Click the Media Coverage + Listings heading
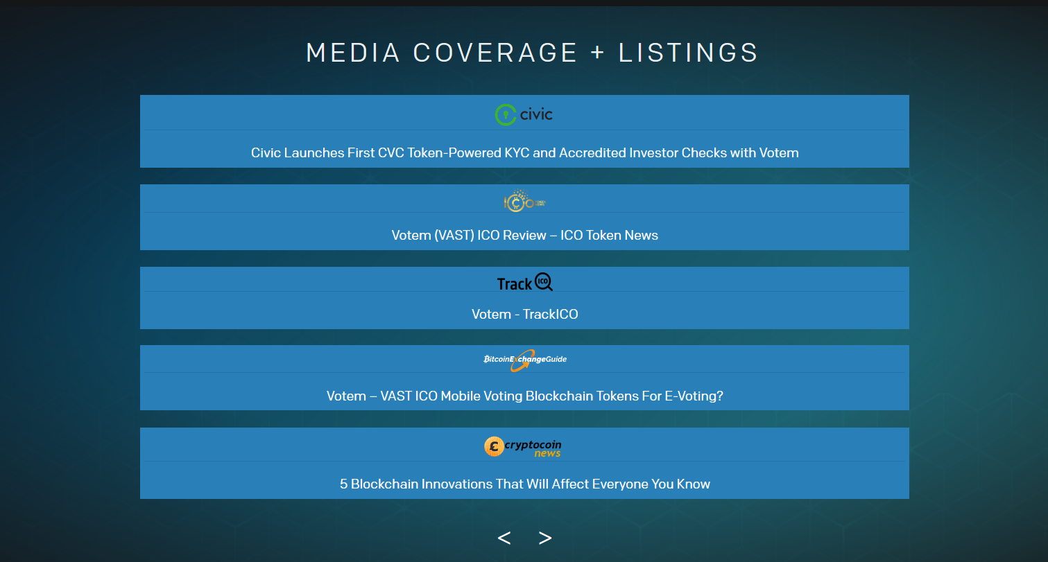Image resolution: width=1048 pixels, height=562 pixels. pyautogui.click(x=532, y=53)
